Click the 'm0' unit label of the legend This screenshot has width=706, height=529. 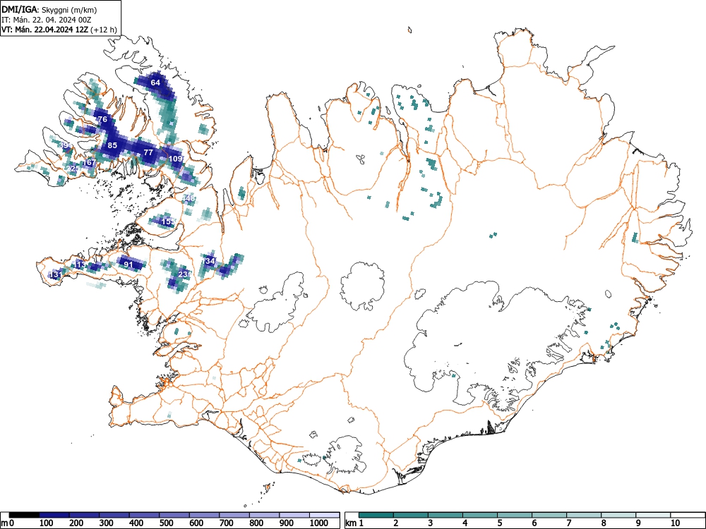coord(8,523)
